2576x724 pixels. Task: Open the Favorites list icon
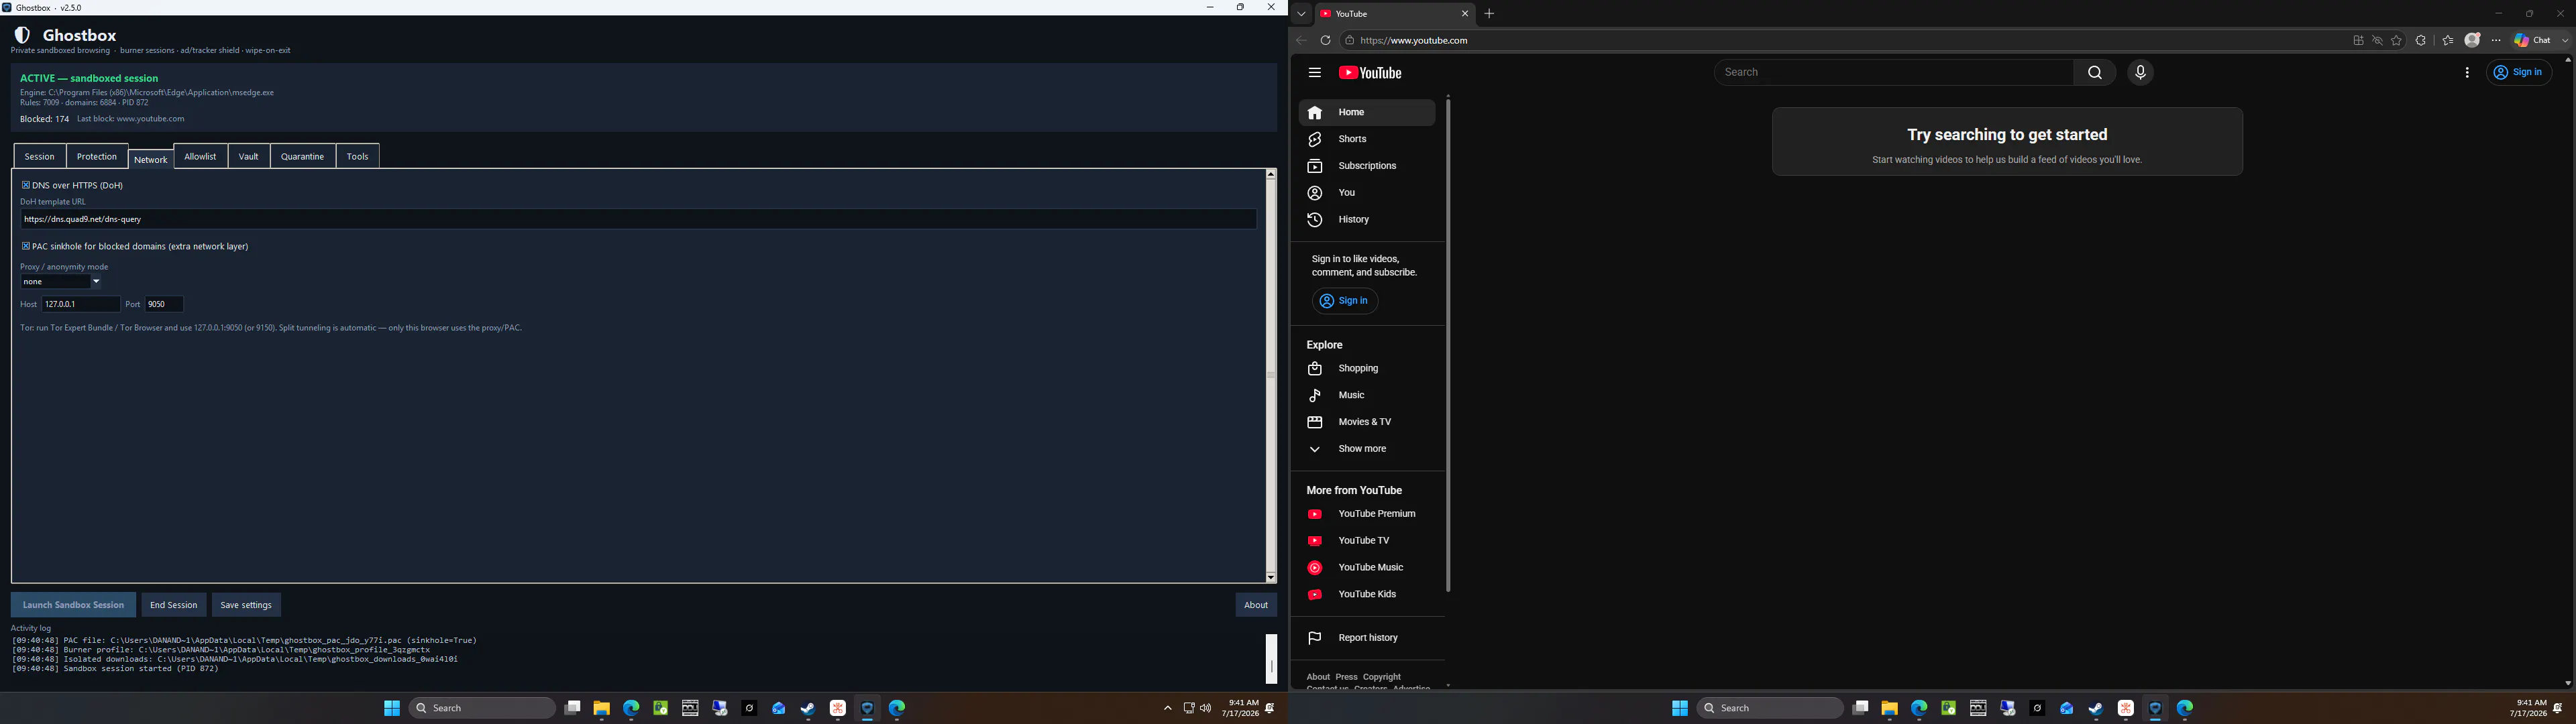(2447, 41)
